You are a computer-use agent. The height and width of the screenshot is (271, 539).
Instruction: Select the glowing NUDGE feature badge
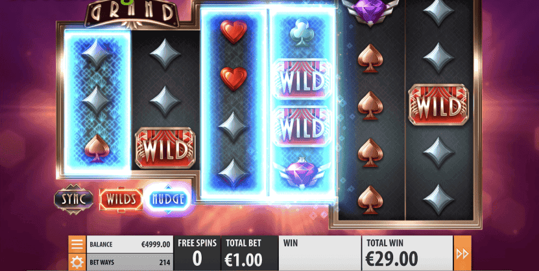167,199
